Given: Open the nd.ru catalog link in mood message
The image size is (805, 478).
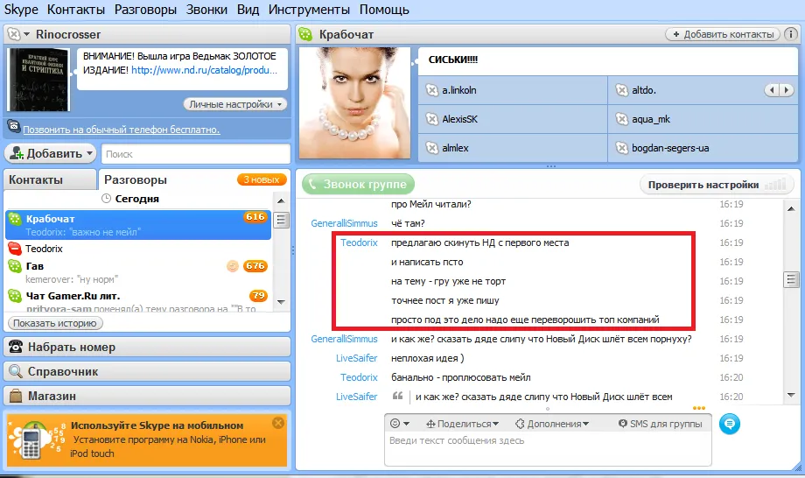Looking at the screenshot, I should click(205, 70).
